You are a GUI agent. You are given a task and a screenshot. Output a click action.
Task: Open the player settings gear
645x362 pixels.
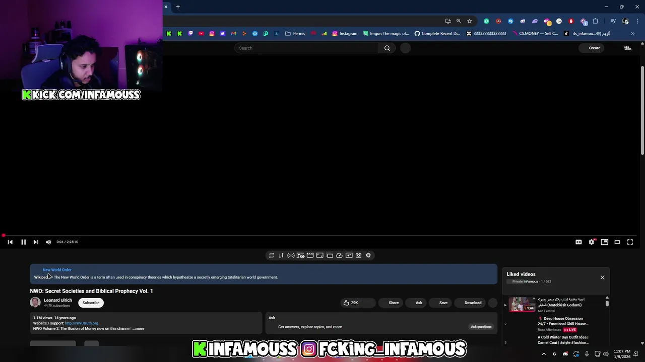tap(592, 242)
